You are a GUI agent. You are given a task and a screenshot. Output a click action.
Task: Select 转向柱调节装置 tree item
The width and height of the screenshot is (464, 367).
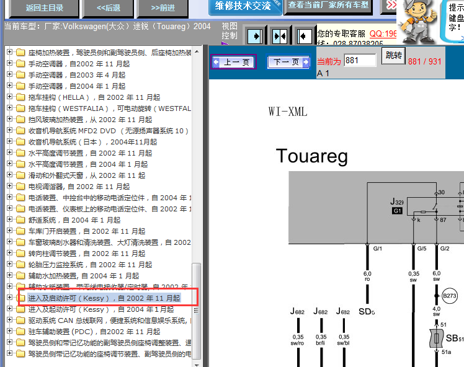(87, 254)
